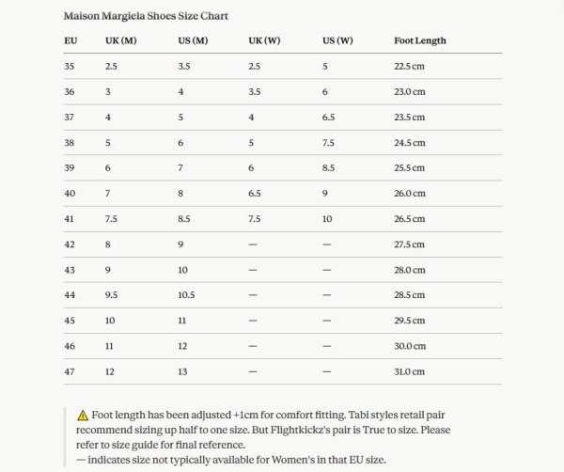
Task: Click the Foot Length column header
Action: [x=420, y=40]
